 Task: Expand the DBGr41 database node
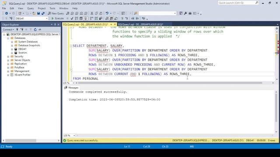tap(12, 49)
